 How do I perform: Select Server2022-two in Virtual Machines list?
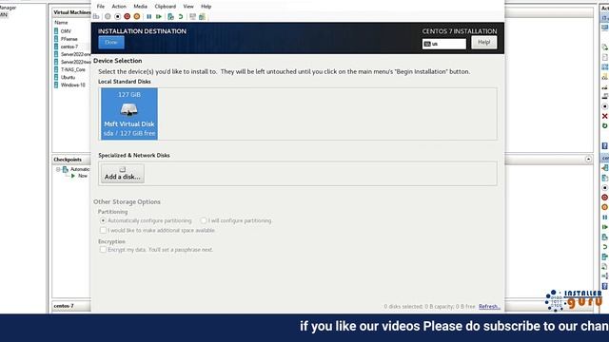(x=75, y=62)
